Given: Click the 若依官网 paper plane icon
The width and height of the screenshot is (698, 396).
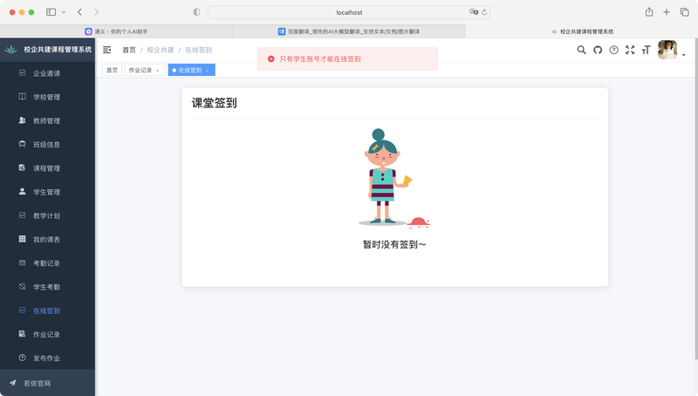Looking at the screenshot, I should click(13, 383).
